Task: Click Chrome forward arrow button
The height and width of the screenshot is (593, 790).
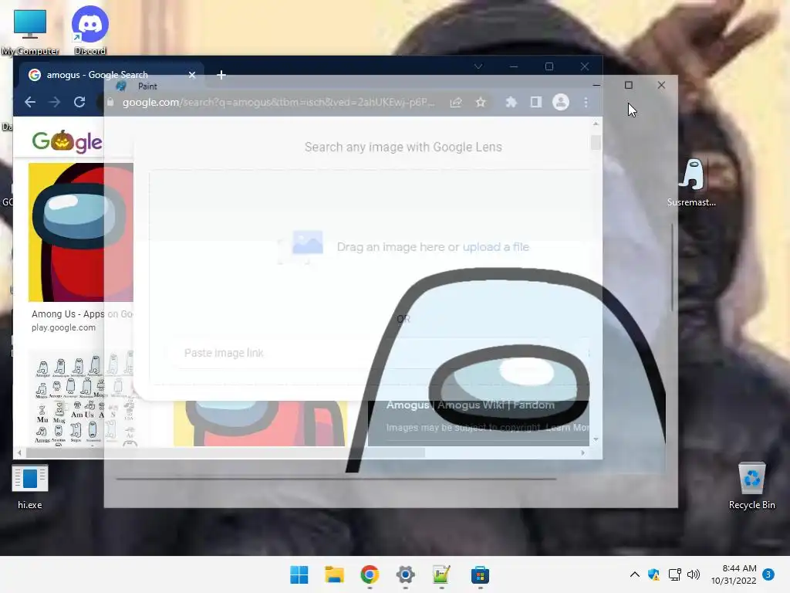Action: 55,103
